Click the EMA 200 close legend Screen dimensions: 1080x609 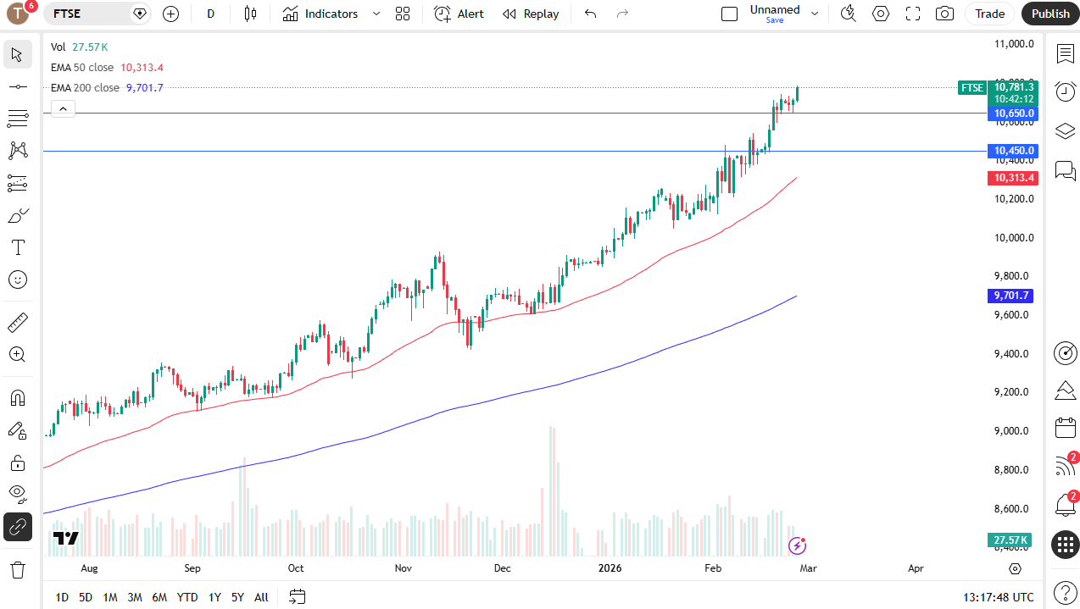(x=86, y=88)
